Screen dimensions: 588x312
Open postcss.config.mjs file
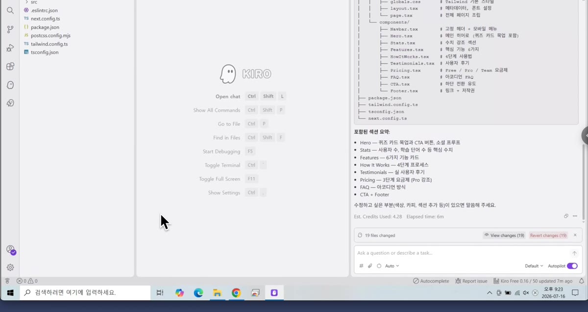point(50,35)
